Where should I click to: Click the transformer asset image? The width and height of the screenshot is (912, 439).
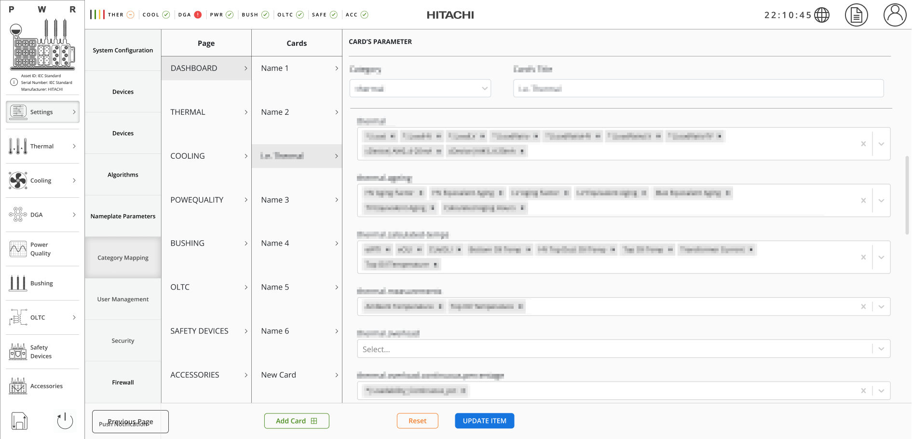pyautogui.click(x=42, y=44)
